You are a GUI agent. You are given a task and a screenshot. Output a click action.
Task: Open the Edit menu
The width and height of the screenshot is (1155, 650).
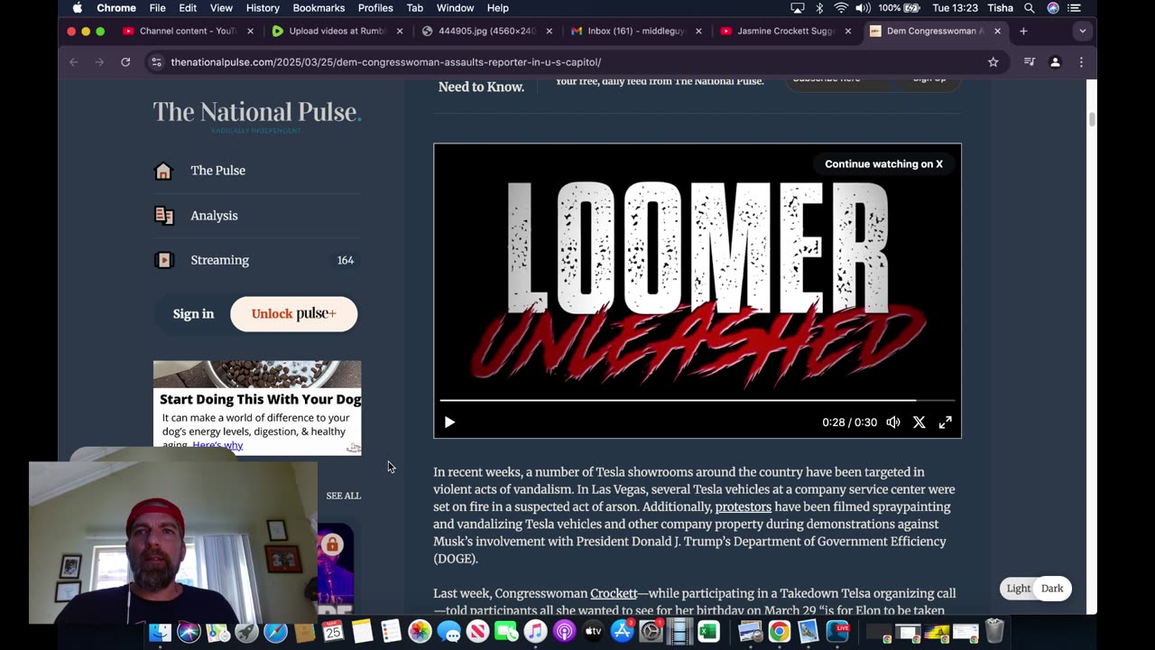point(188,8)
